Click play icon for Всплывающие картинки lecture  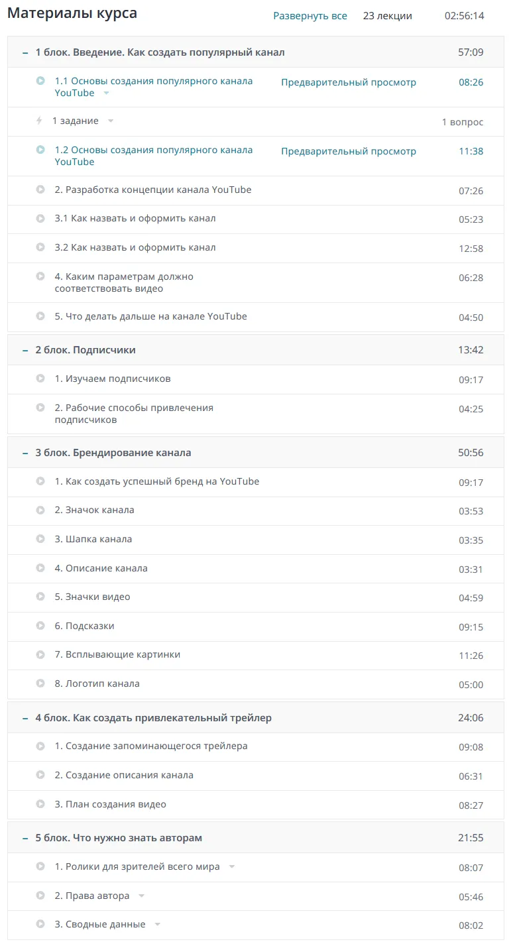tap(40, 654)
